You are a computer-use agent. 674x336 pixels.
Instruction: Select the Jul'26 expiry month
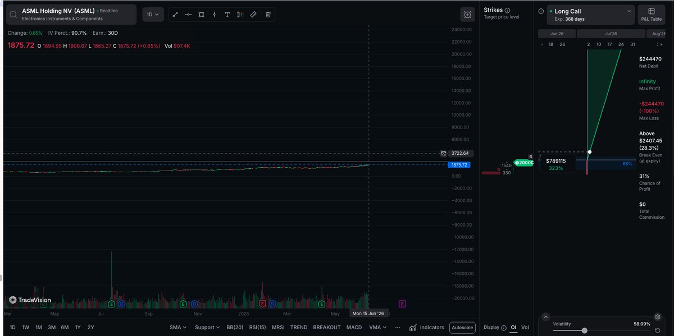611,34
